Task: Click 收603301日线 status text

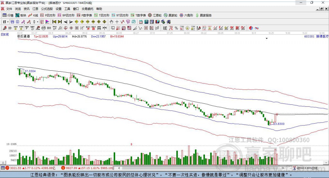Action: 307,168
